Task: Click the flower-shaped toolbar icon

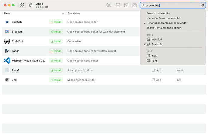Action: [108, 5]
